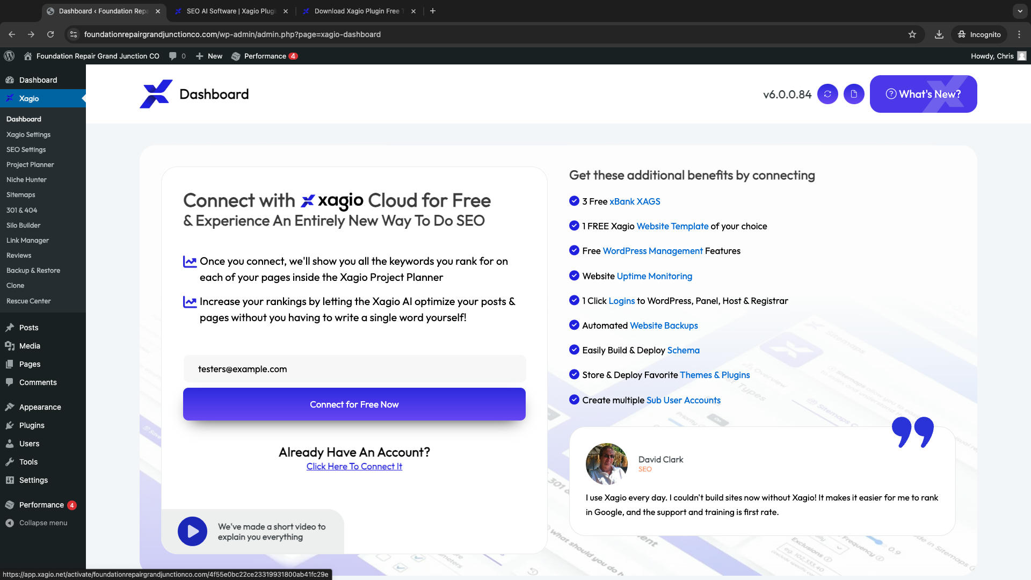
Task: Click Here To Connect It link
Action: [x=354, y=466]
